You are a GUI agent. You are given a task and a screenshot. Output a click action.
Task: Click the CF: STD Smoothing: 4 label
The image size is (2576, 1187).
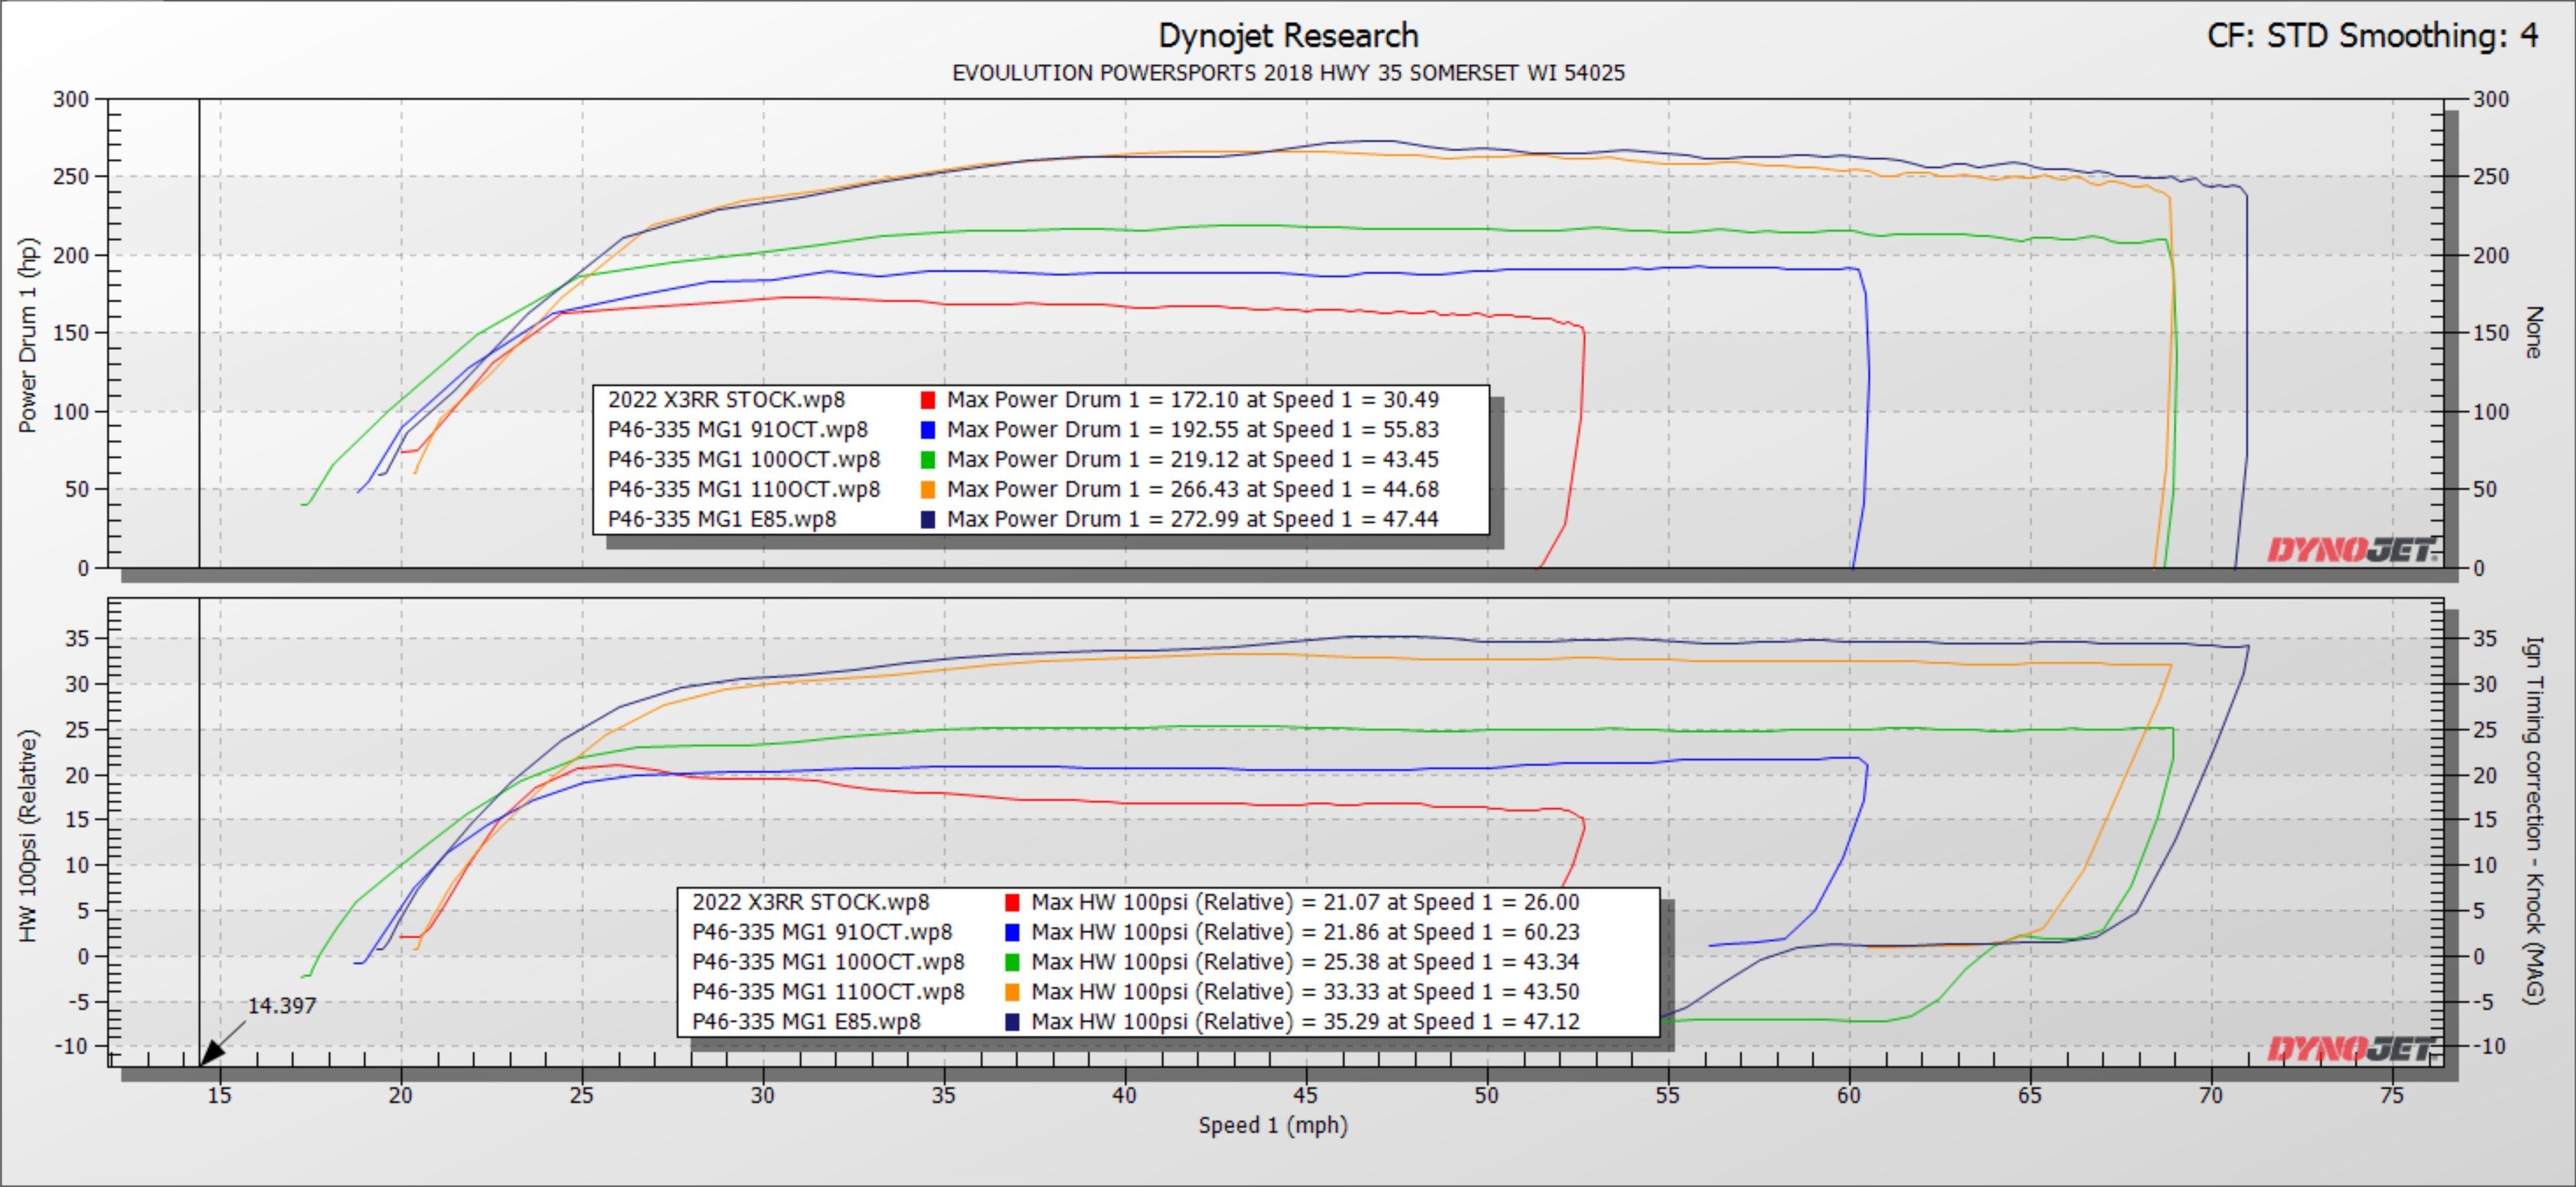2372,36
